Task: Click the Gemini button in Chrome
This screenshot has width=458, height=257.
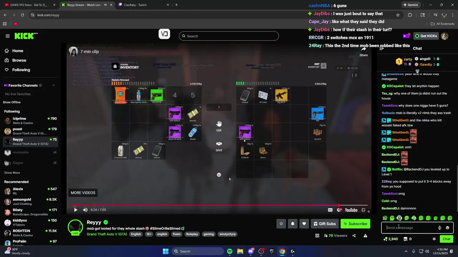Action: pyautogui.click(x=410, y=5)
